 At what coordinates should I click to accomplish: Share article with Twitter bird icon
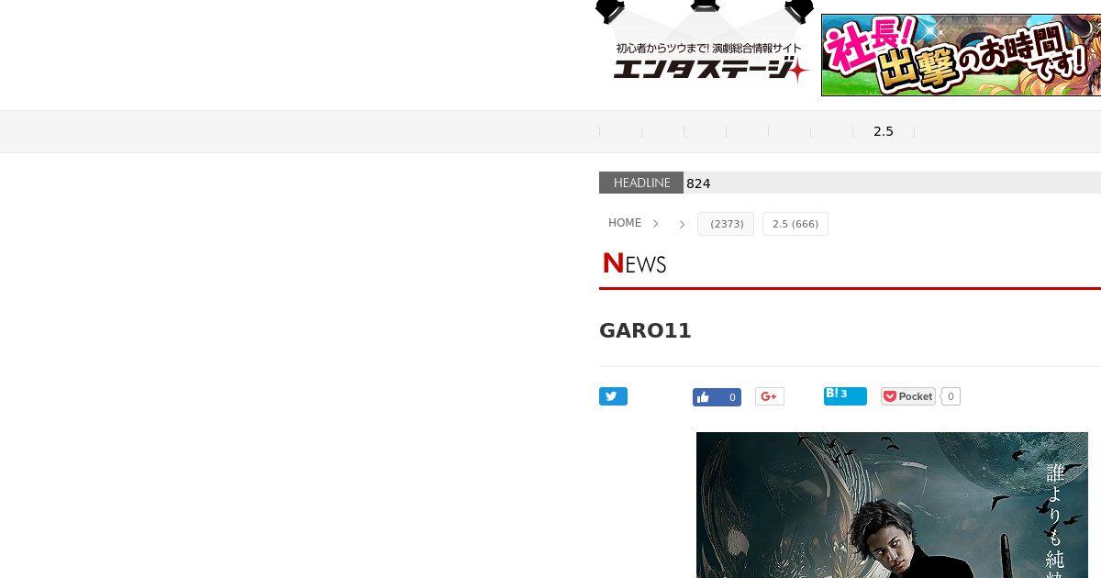tap(613, 396)
